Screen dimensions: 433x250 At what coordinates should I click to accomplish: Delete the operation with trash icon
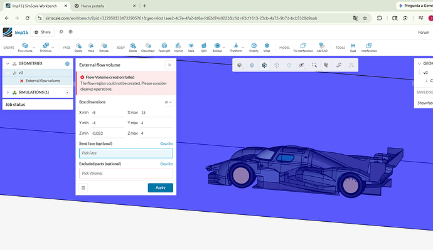coord(83,188)
